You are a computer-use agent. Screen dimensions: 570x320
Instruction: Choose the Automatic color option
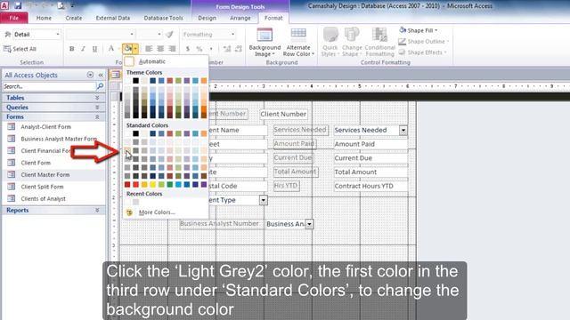[x=166, y=61]
